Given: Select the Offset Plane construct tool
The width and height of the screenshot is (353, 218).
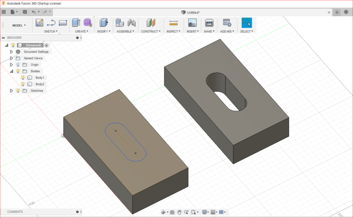Looking at the screenshot, I should (x=151, y=23).
